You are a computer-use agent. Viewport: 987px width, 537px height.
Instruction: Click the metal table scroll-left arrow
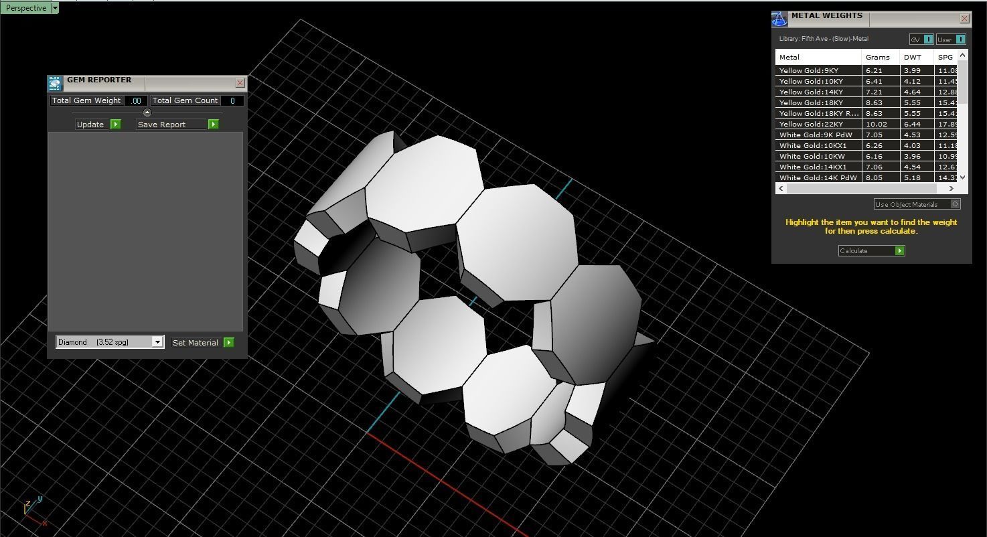(781, 189)
